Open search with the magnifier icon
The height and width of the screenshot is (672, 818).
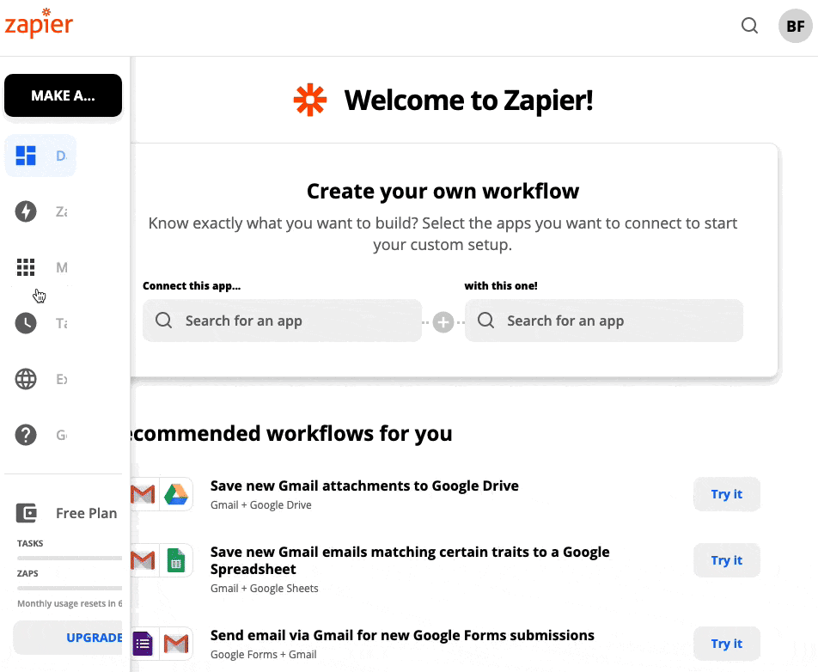pos(749,26)
